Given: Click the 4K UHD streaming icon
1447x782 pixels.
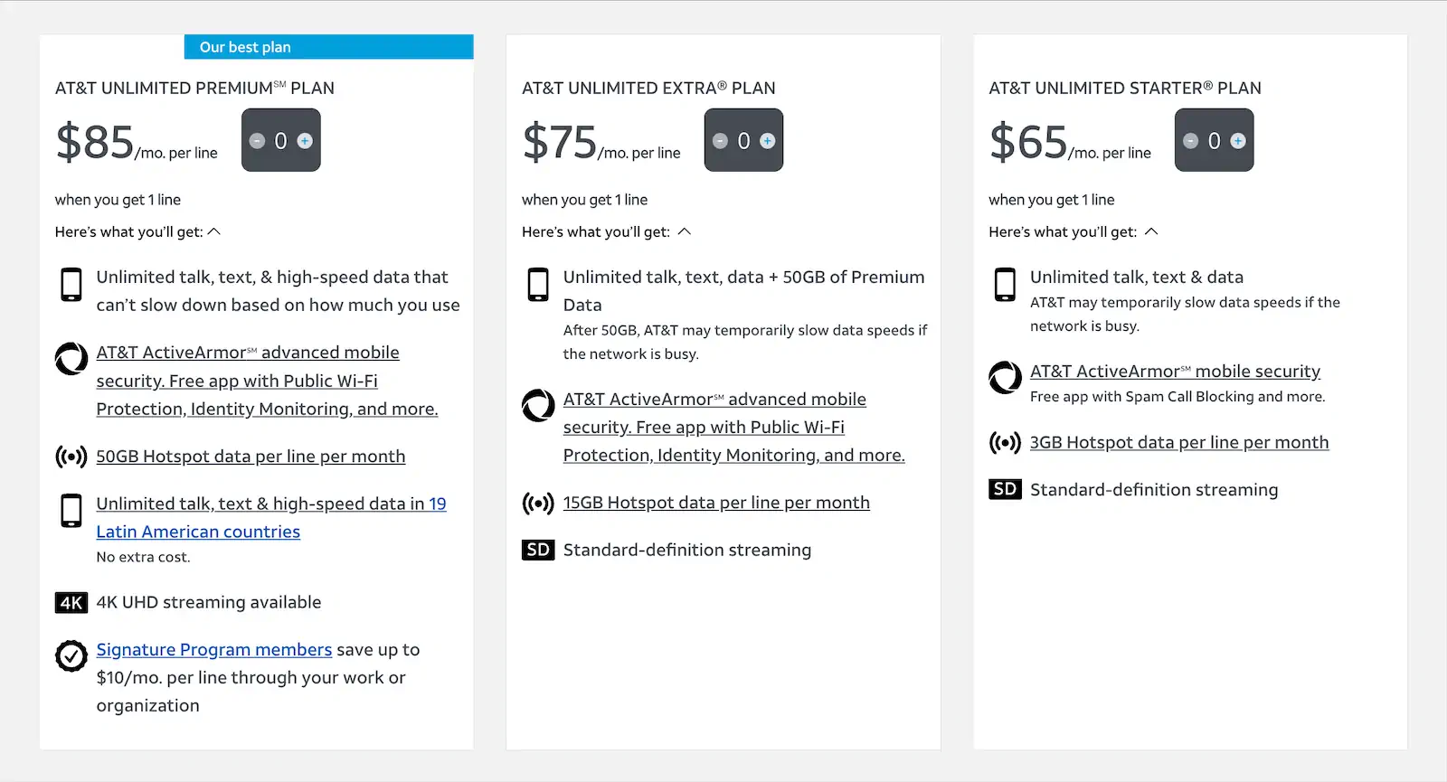Looking at the screenshot, I should click(x=71, y=603).
